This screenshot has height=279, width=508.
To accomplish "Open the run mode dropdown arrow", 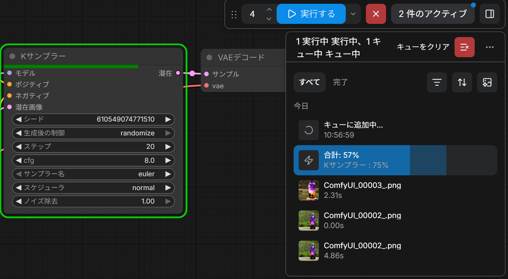I will click(353, 14).
